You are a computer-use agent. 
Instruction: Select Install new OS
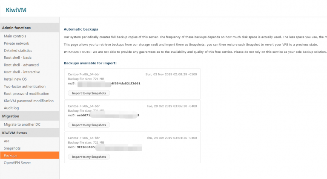[15, 79]
